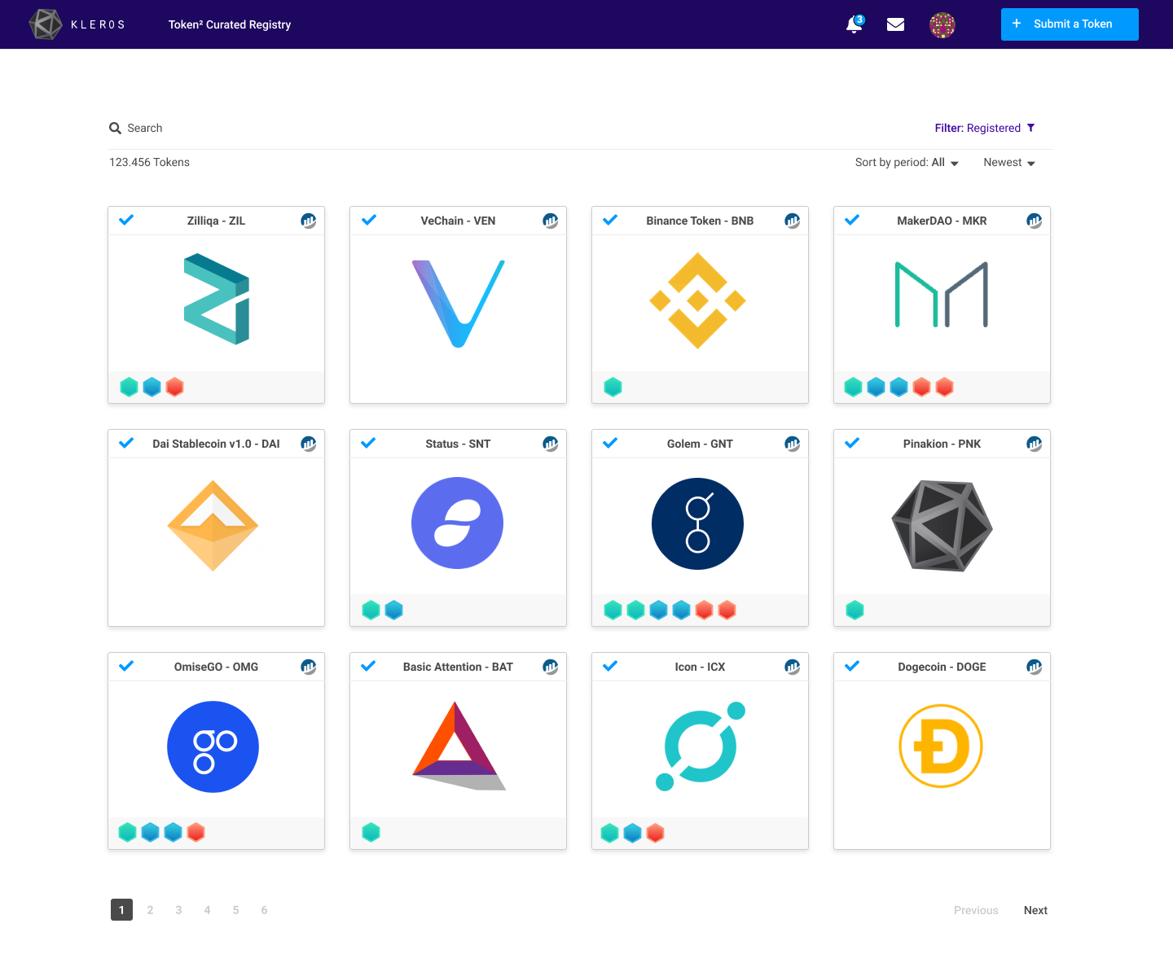This screenshot has height=976, width=1173.
Task: Open the Dai Stablecoin logo thumbnail
Action: (x=213, y=525)
